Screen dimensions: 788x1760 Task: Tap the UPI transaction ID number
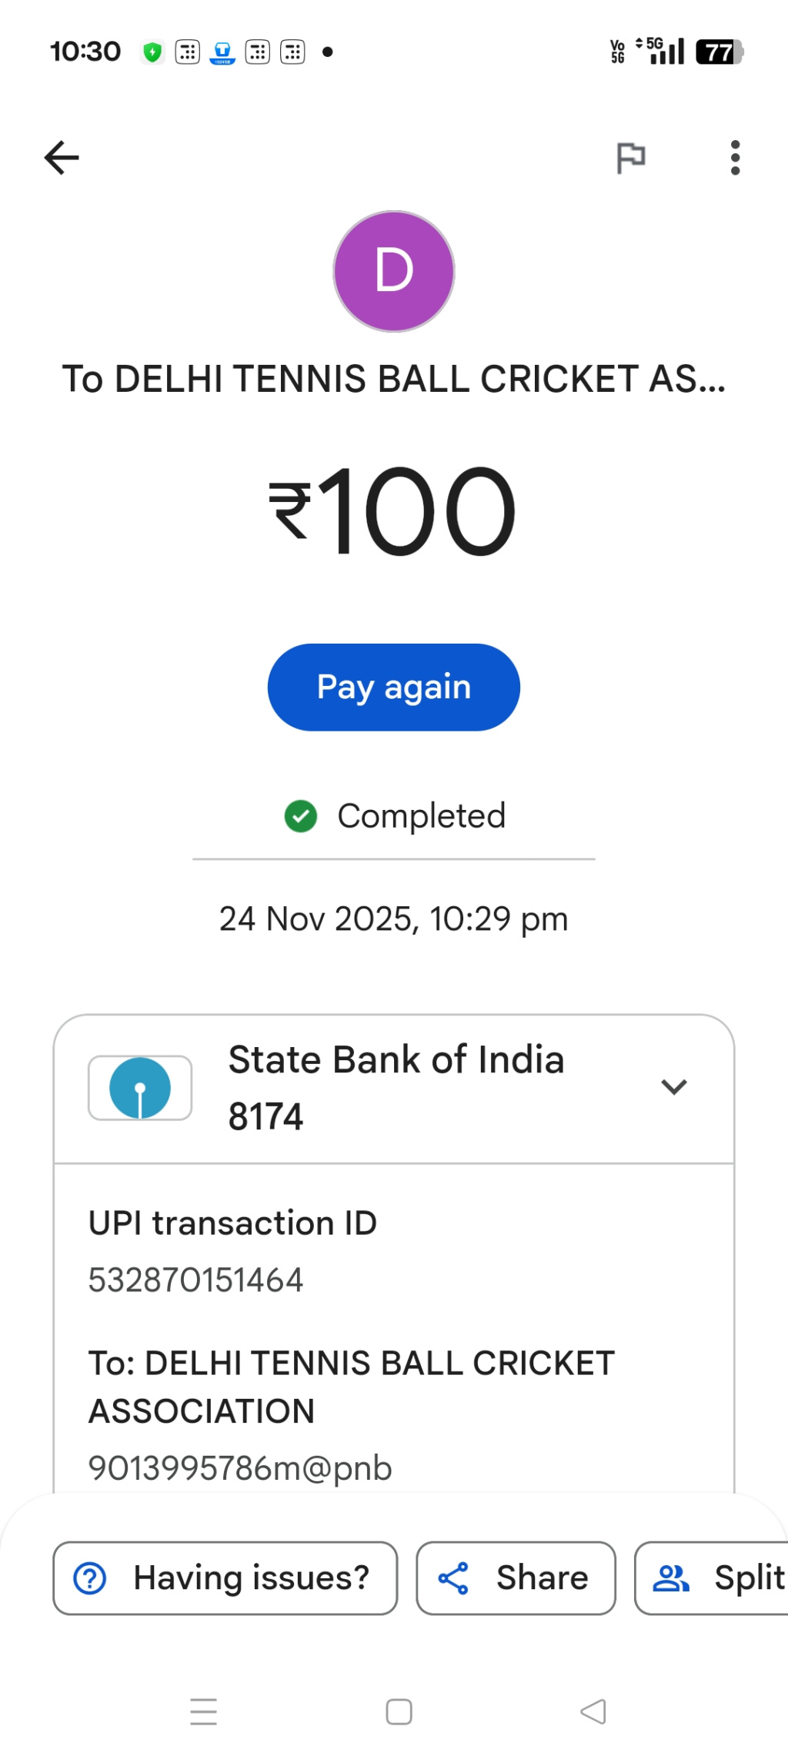coord(195,1280)
